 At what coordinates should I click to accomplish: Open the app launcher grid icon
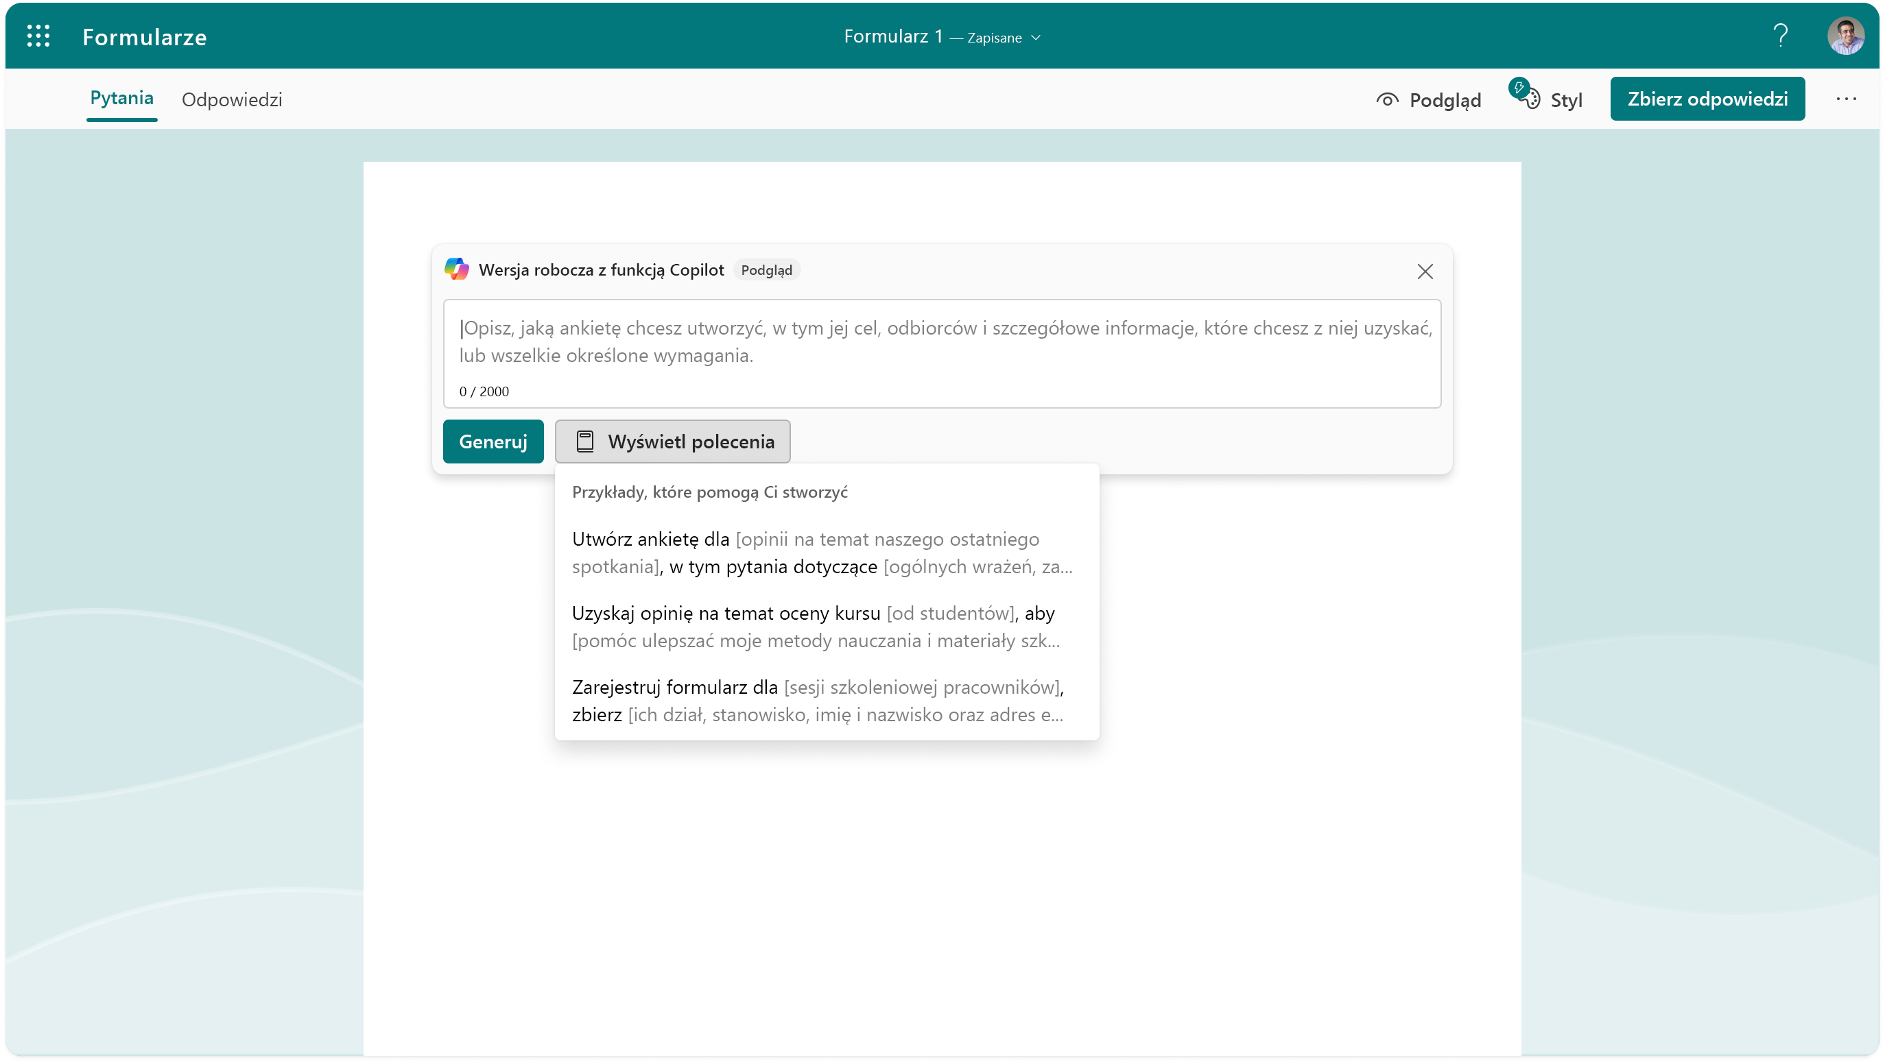(x=38, y=36)
